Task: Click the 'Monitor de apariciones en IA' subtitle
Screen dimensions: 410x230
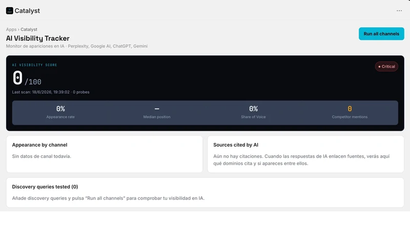Action: pyautogui.click(x=77, y=46)
